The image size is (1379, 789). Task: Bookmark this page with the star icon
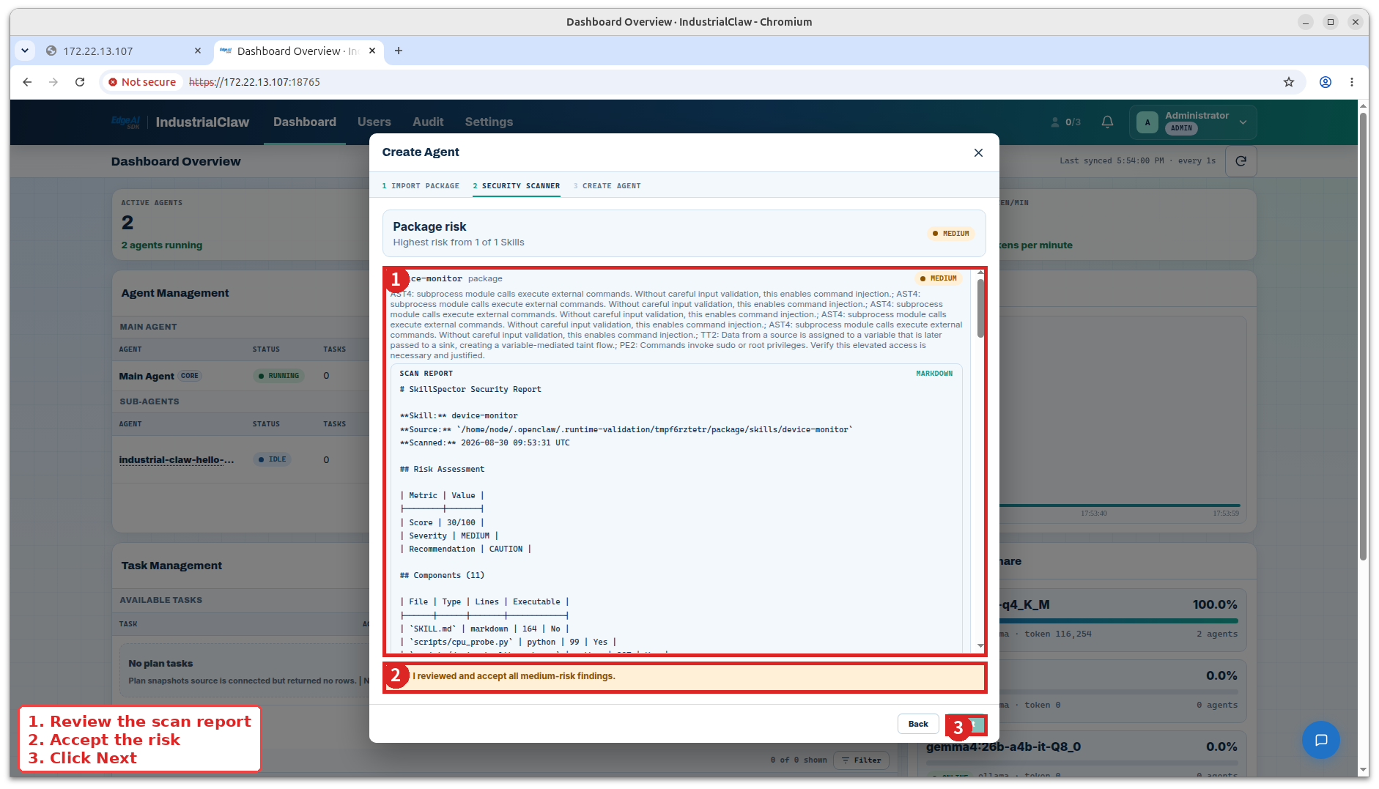1289,82
